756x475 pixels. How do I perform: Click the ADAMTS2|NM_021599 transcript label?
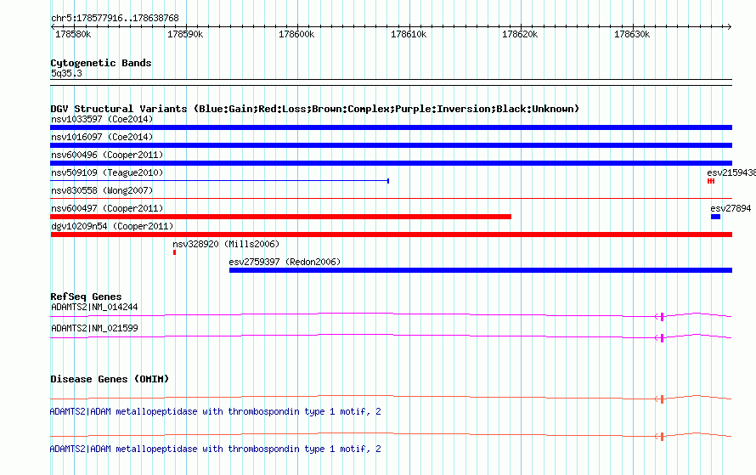[94, 328]
